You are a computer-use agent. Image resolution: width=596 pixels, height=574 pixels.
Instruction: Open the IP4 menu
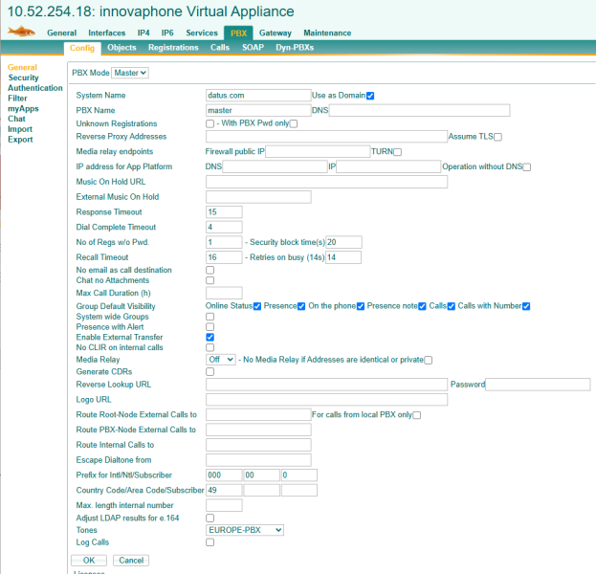(x=143, y=33)
